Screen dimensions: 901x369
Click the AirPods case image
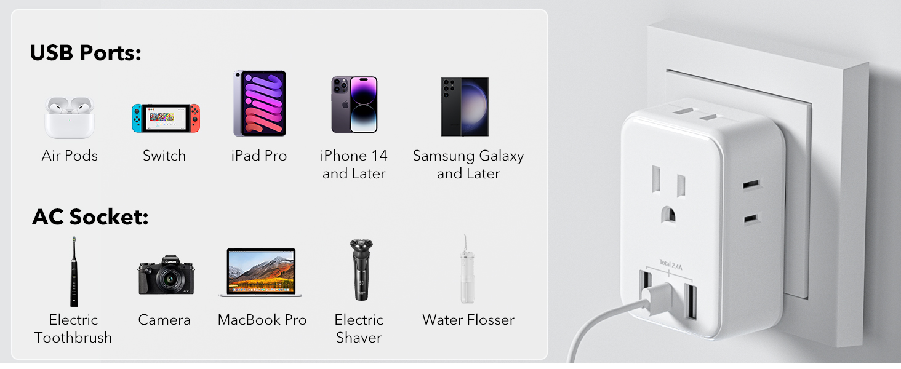[x=70, y=117]
